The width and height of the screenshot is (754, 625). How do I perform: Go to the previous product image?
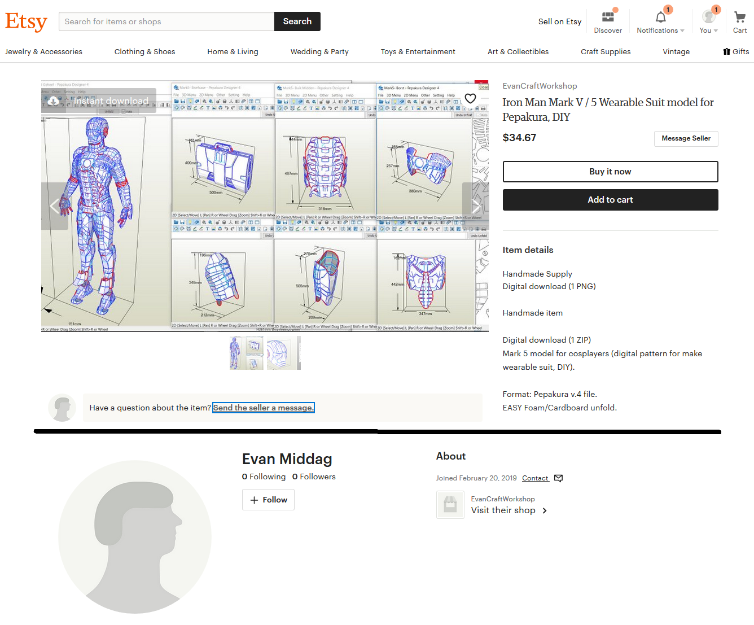(x=54, y=206)
